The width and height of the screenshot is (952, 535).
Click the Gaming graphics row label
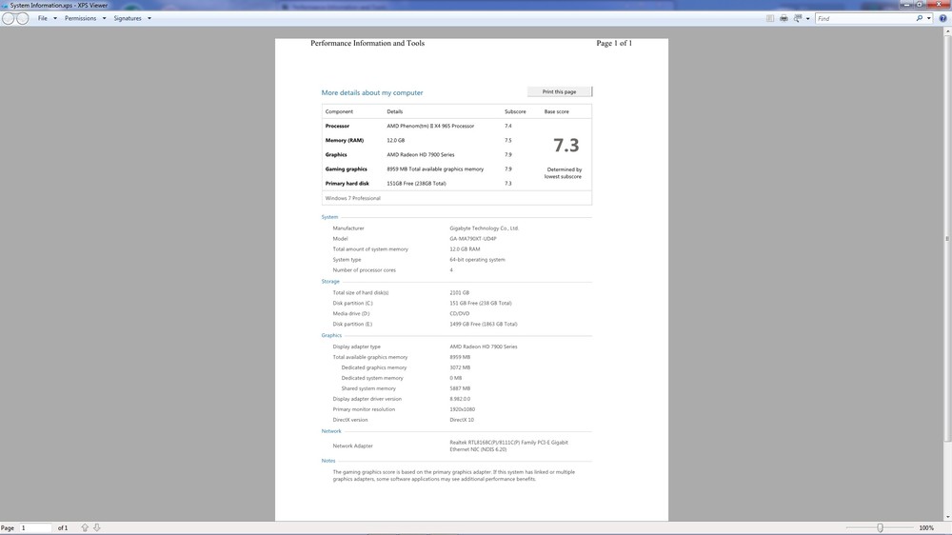(347, 169)
